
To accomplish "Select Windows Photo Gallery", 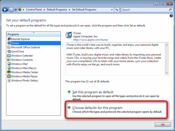I will (x=24, y=80).
